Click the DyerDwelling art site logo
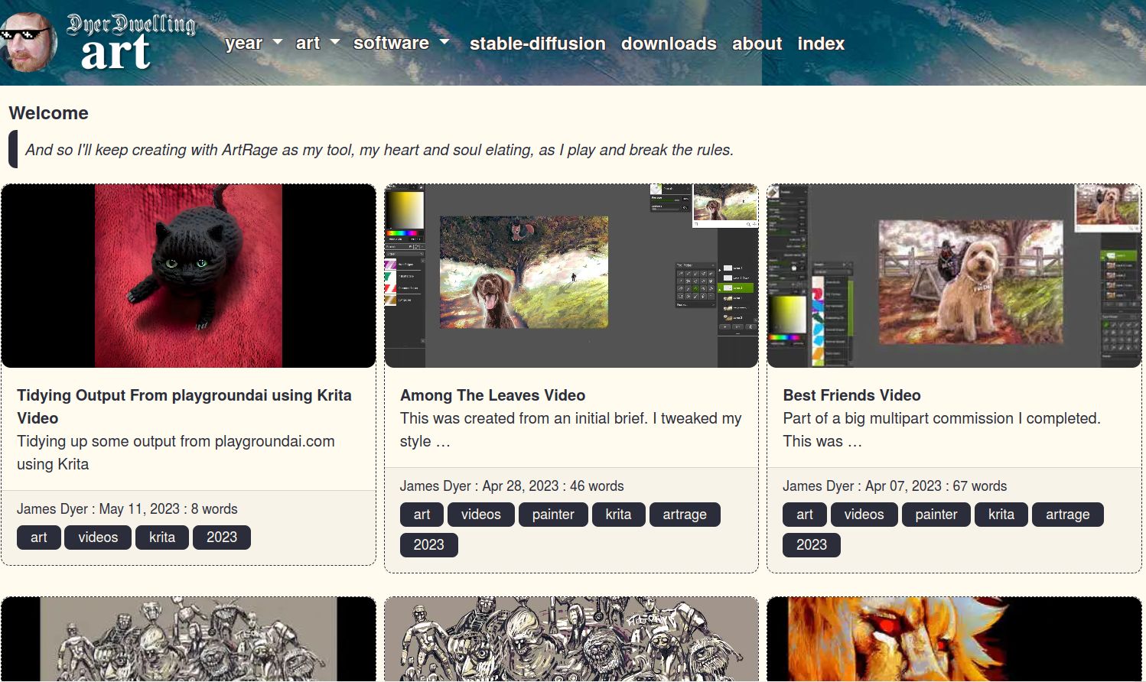1146x682 pixels. (130, 42)
